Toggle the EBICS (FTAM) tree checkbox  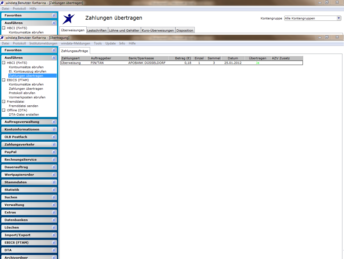(x=4, y=80)
